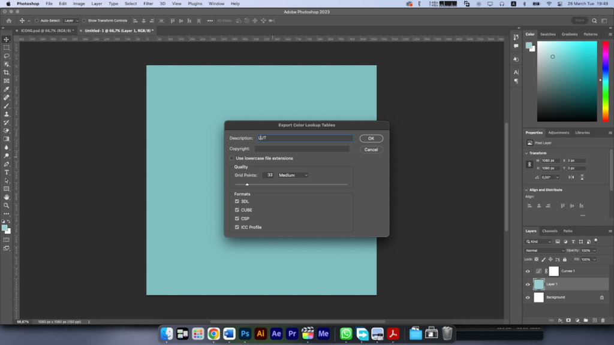Switch to the Adjustments tab

[558, 132]
